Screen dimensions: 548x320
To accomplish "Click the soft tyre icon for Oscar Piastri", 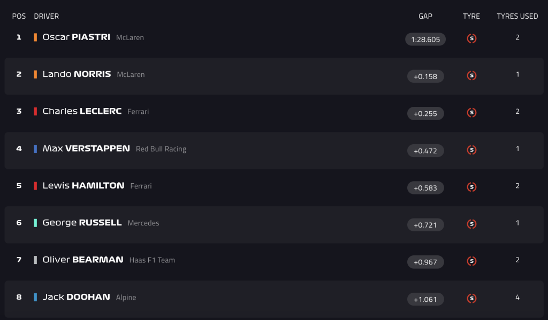I will pos(471,38).
